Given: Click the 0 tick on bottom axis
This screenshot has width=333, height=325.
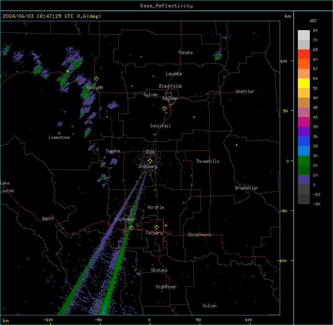Looking at the screenshot, I should [x=149, y=320].
